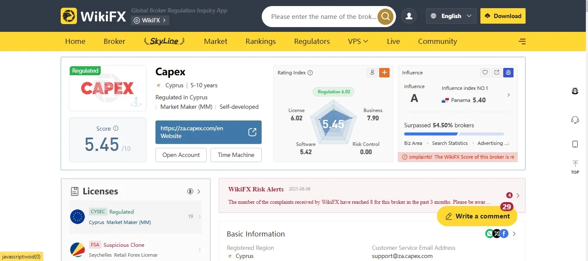Click the info icon next to Score

pyautogui.click(x=116, y=128)
